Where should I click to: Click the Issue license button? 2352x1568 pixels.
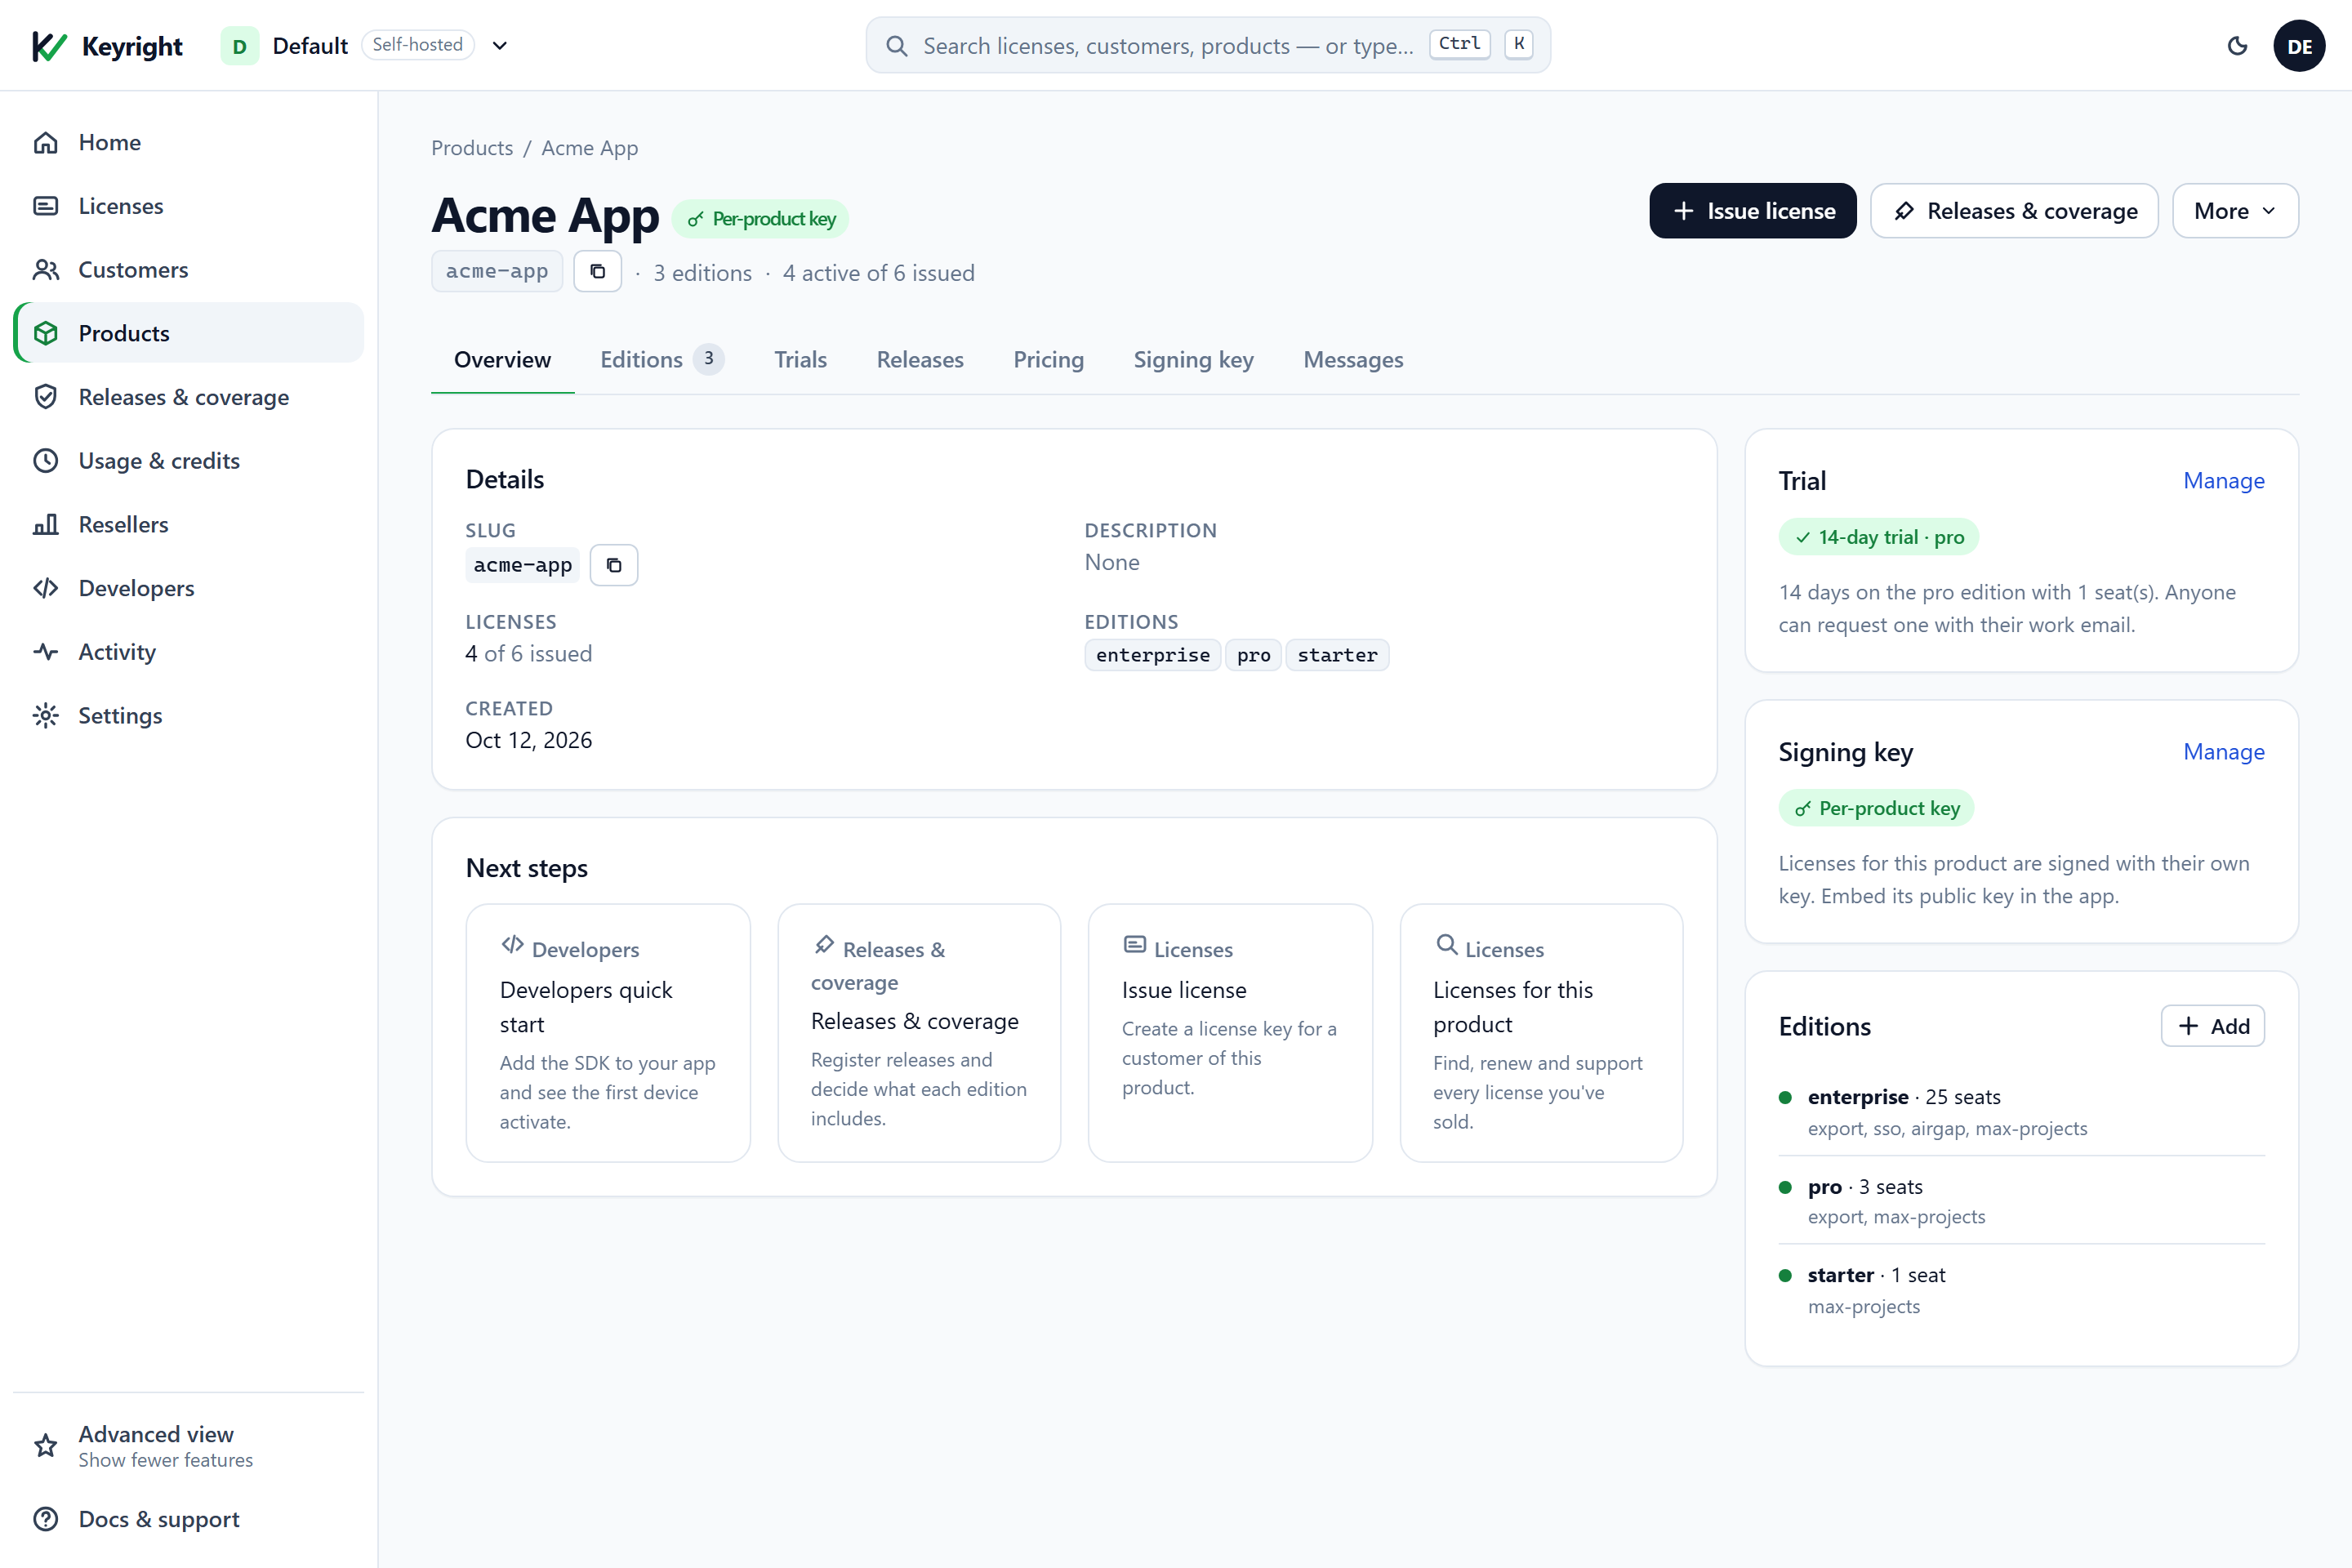pyautogui.click(x=1752, y=211)
